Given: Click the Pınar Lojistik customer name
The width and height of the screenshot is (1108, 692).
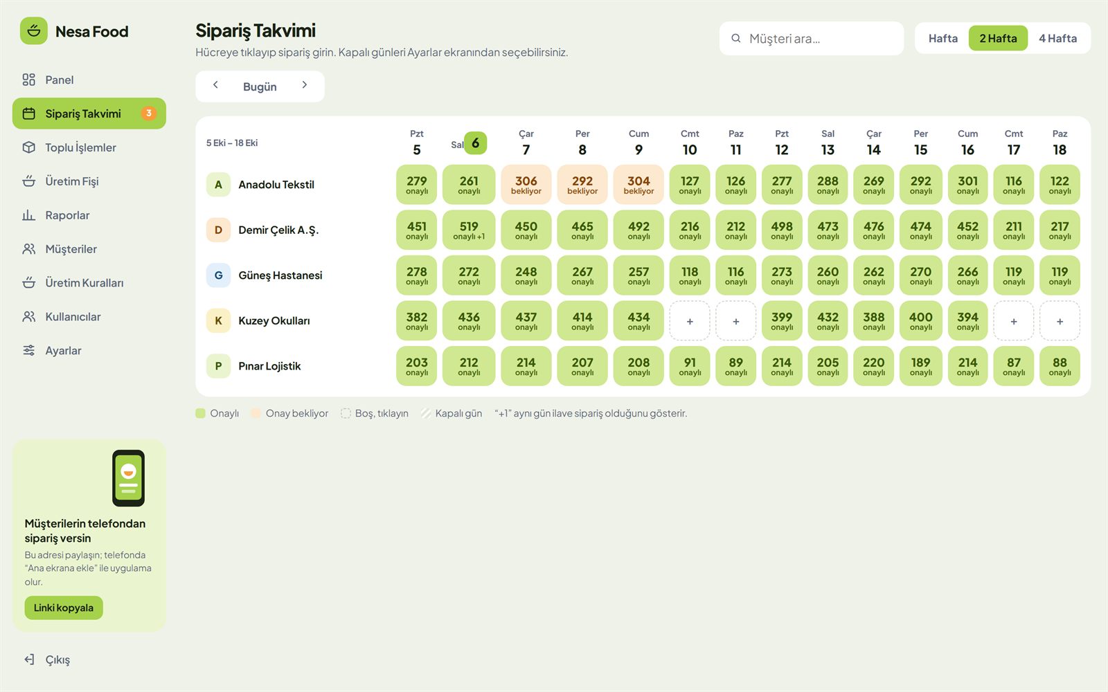Looking at the screenshot, I should pos(269,366).
